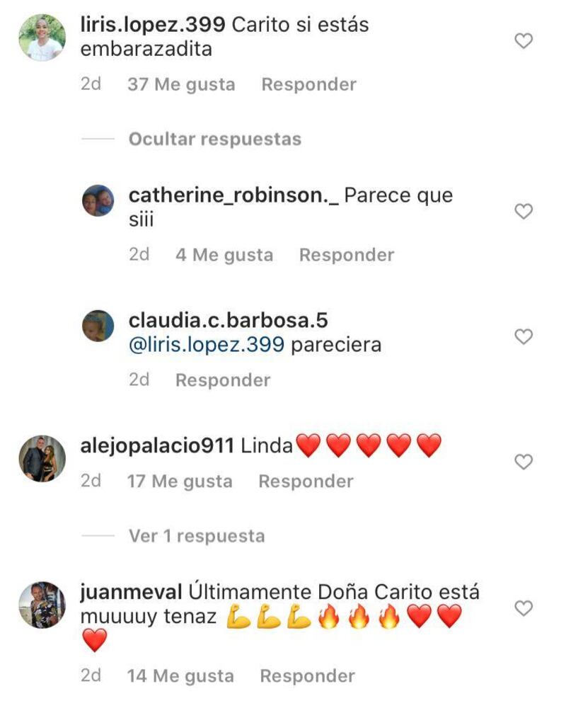The image size is (566, 701).
Task: Like juanmeval's comment using the heart
Action: coord(524,608)
